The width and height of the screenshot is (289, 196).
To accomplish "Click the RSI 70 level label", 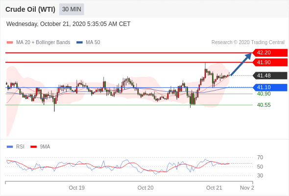I will point(260,158).
